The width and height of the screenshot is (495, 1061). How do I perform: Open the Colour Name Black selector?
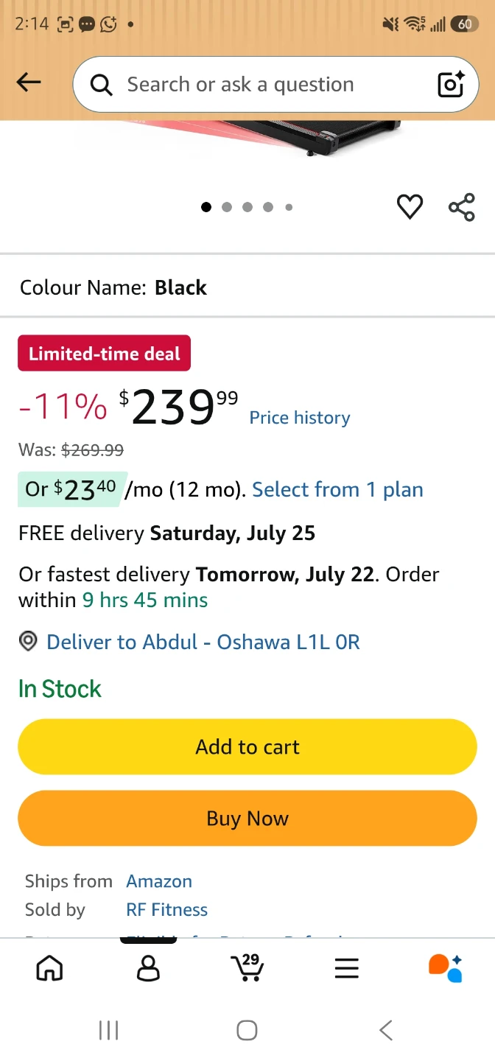click(248, 287)
